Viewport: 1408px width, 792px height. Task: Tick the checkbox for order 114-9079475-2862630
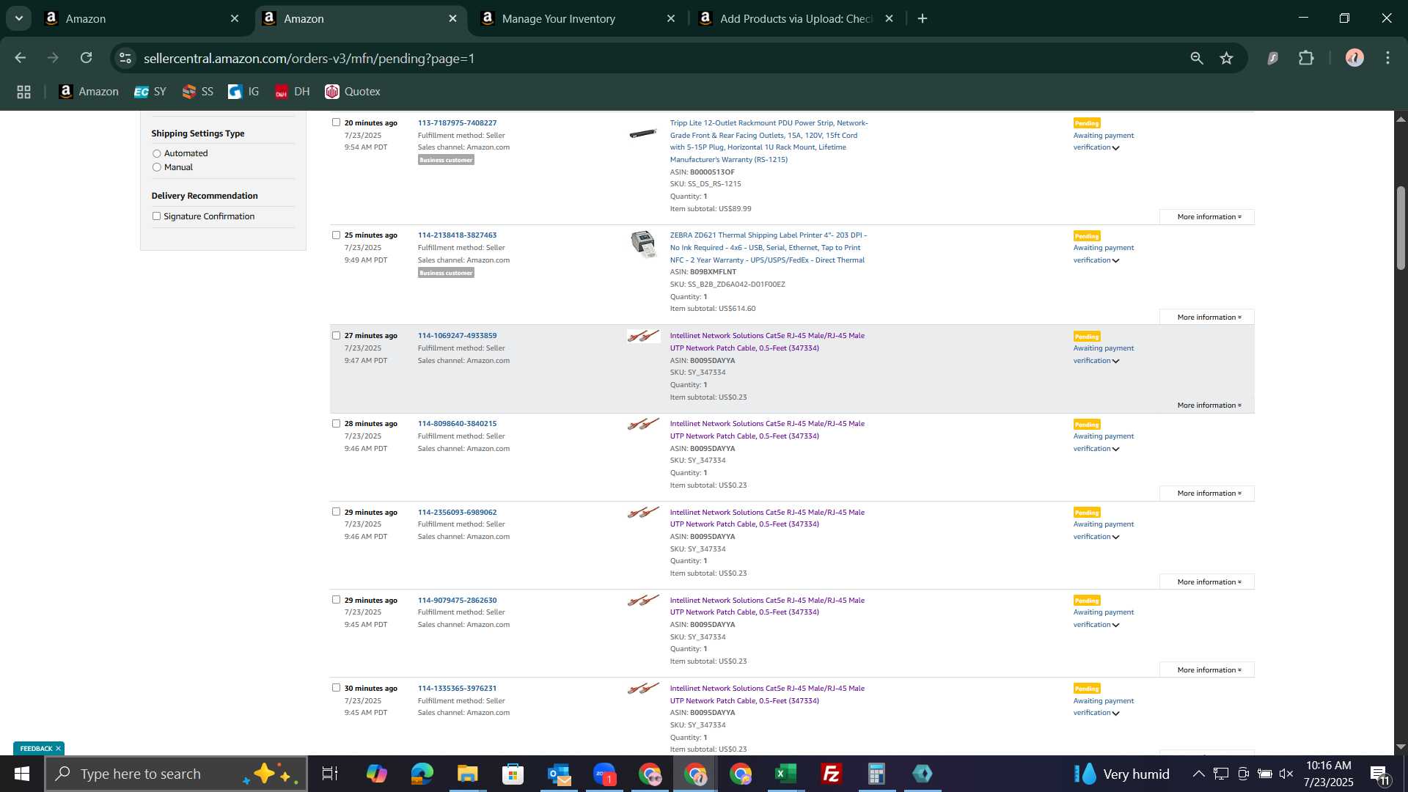(336, 600)
